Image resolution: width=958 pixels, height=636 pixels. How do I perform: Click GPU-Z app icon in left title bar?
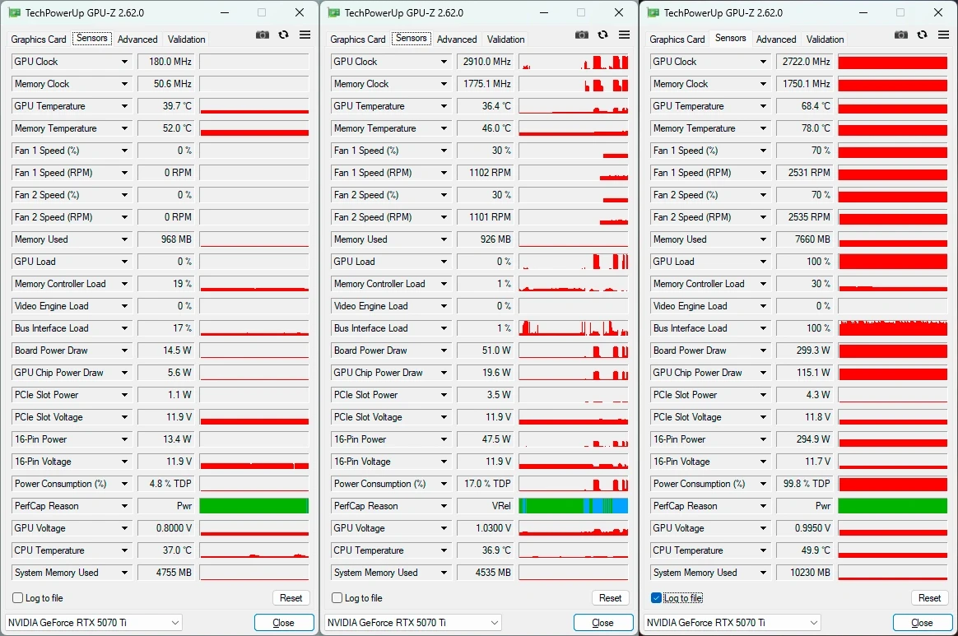tap(14, 12)
